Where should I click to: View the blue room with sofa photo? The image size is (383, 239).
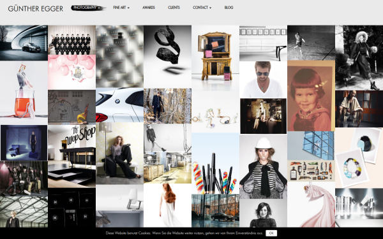[24, 143]
